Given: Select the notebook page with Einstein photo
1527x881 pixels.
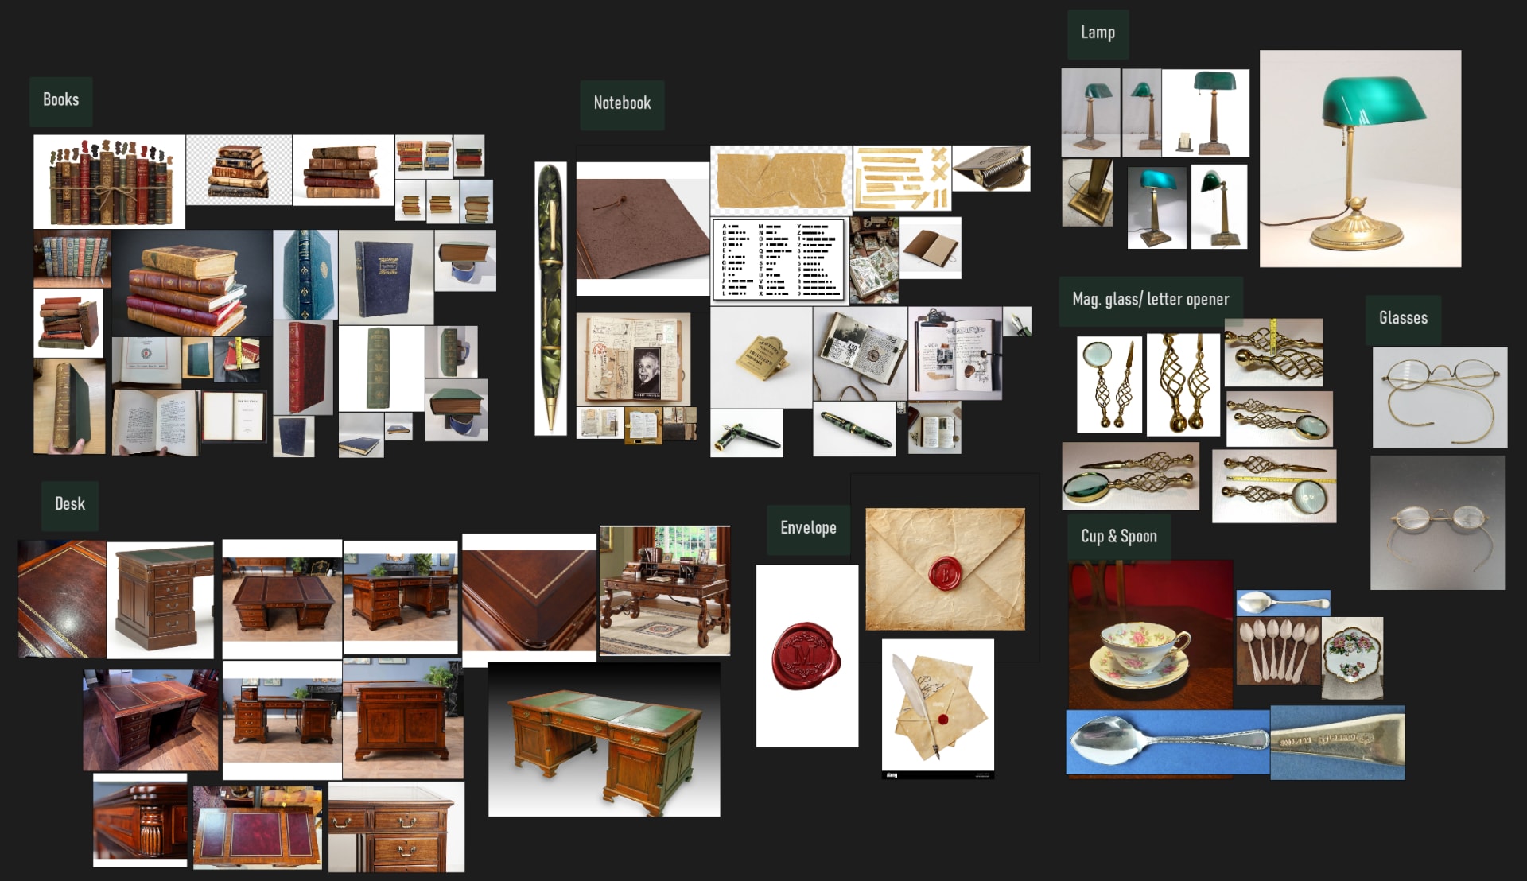Looking at the screenshot, I should pos(633,359).
